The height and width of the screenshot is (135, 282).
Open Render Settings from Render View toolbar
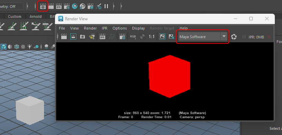(x=123, y=36)
